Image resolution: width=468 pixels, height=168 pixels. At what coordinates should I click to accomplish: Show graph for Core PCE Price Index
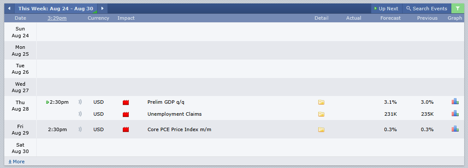pyautogui.click(x=455, y=129)
